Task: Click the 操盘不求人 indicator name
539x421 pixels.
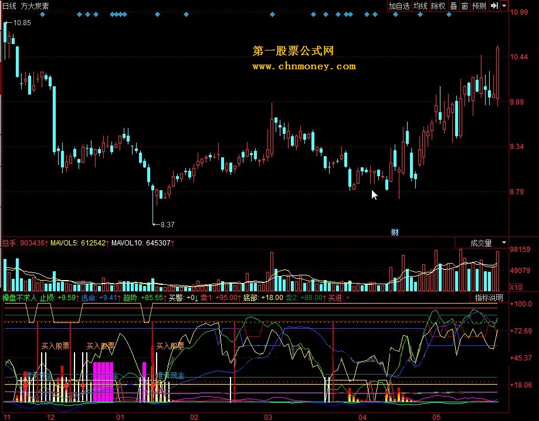Action: pyautogui.click(x=19, y=298)
